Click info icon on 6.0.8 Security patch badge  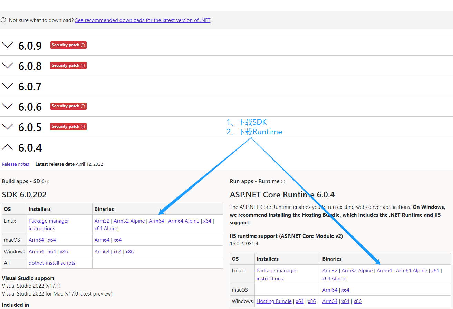click(83, 66)
